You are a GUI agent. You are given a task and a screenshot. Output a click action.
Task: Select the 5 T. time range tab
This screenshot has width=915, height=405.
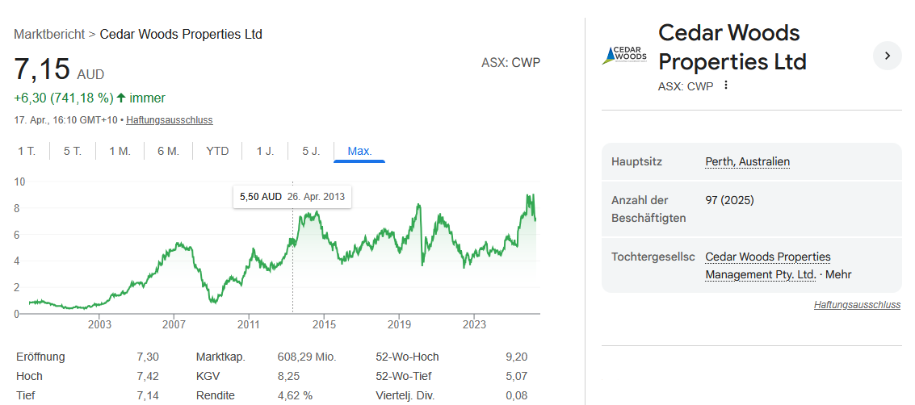(x=73, y=151)
